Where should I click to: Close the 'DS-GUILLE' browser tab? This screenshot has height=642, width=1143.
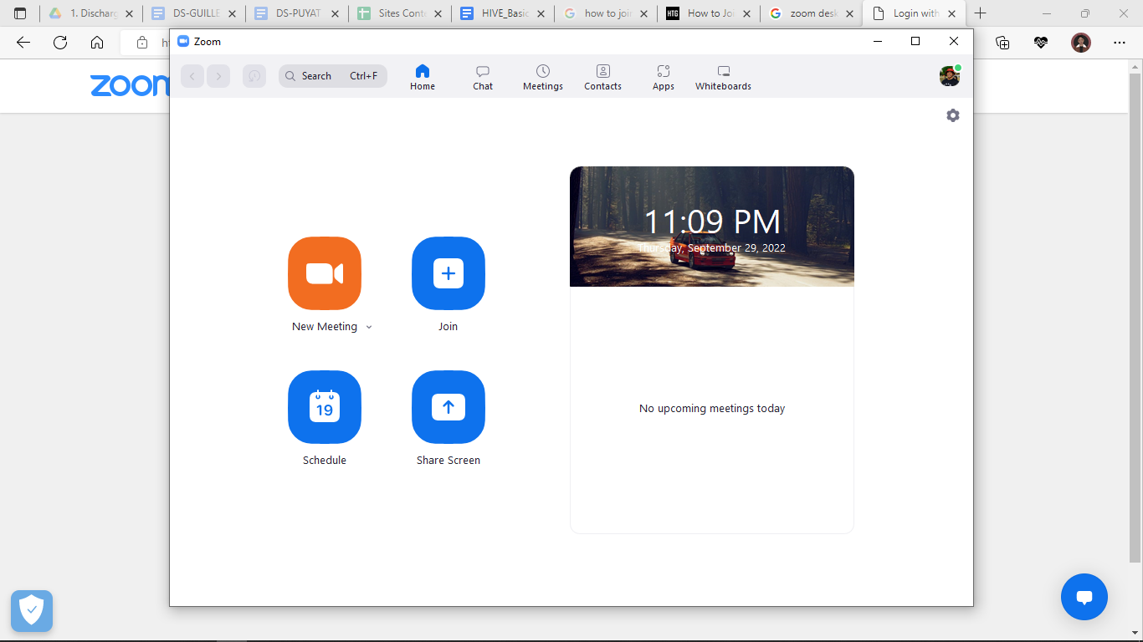[x=232, y=13]
